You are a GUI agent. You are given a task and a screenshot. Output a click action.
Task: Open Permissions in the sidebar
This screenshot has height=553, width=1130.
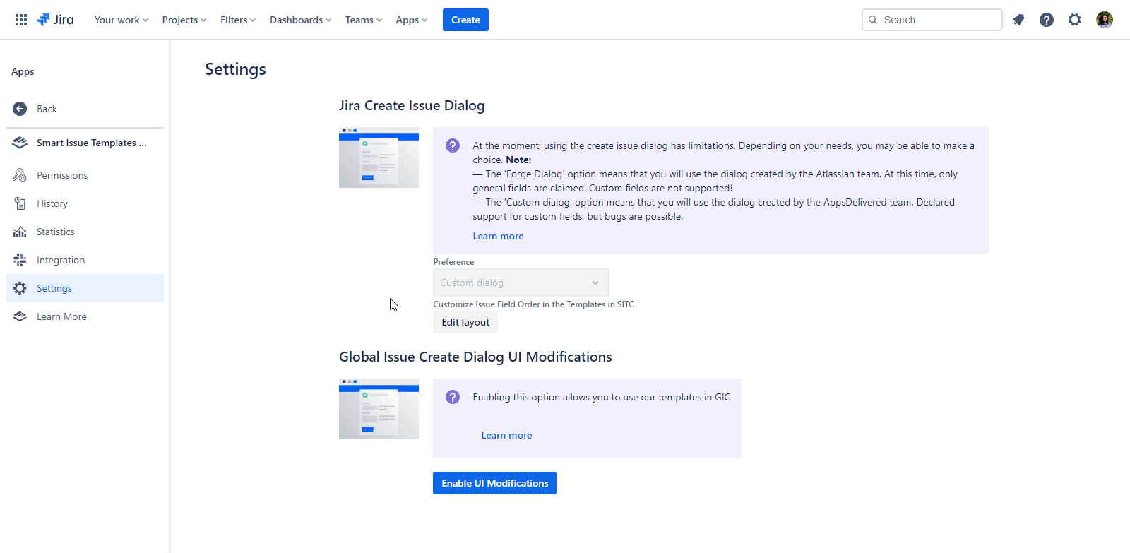click(x=62, y=175)
